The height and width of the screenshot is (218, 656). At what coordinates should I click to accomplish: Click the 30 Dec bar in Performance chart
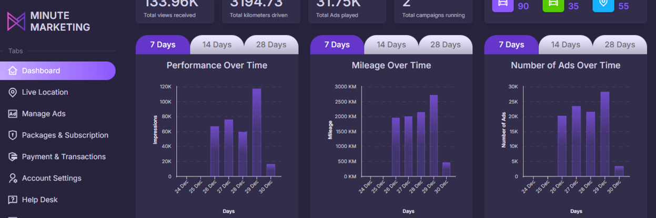pyautogui.click(x=270, y=170)
